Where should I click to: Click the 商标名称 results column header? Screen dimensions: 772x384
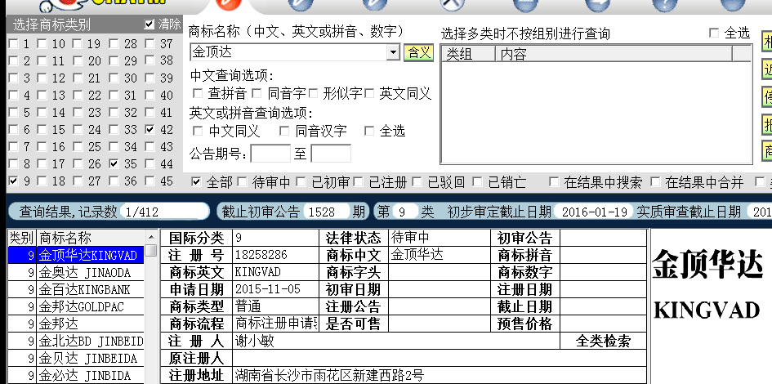[91, 238]
